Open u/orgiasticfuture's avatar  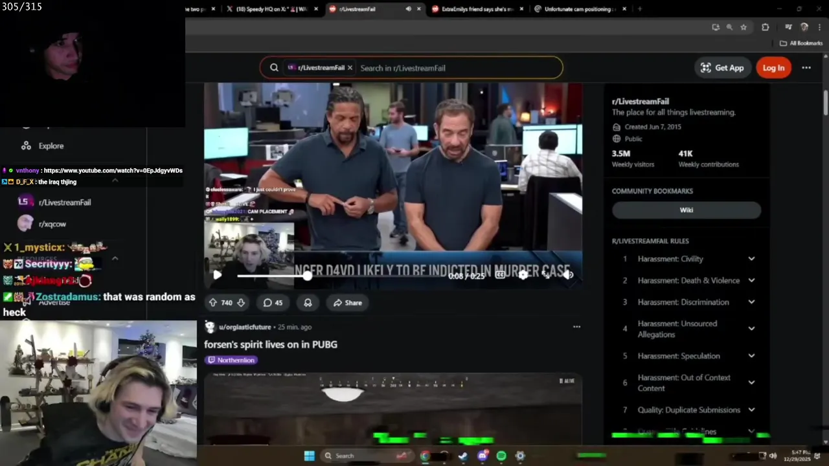click(x=210, y=327)
